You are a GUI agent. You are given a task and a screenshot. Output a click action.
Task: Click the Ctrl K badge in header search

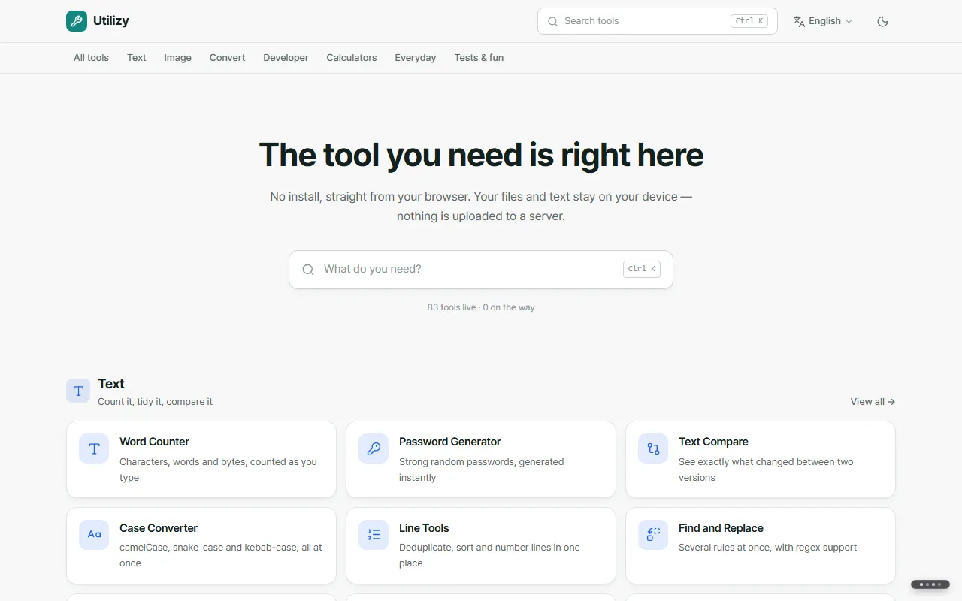click(749, 21)
